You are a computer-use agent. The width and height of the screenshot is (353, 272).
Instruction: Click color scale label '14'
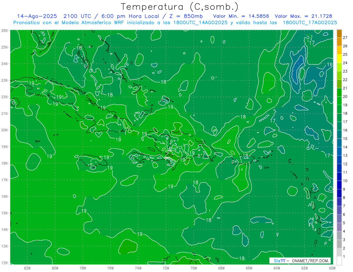pos(345,147)
